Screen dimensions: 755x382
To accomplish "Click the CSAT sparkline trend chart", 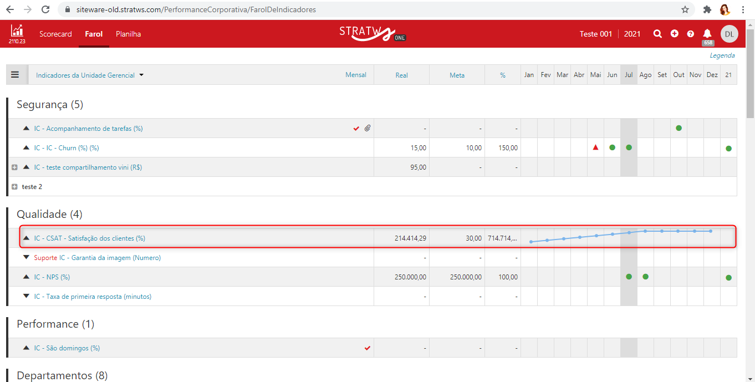I will click(x=621, y=236).
